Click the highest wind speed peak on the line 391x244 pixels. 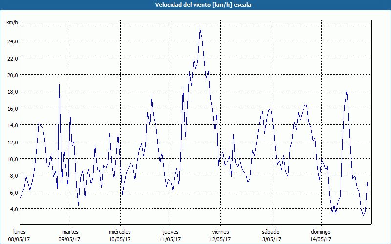(x=200, y=29)
